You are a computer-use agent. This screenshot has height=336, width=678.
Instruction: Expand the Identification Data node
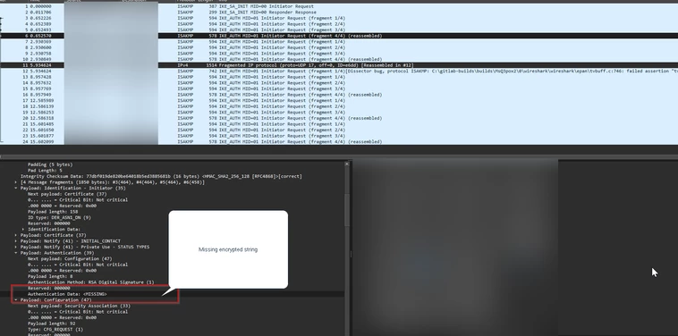[23, 230]
